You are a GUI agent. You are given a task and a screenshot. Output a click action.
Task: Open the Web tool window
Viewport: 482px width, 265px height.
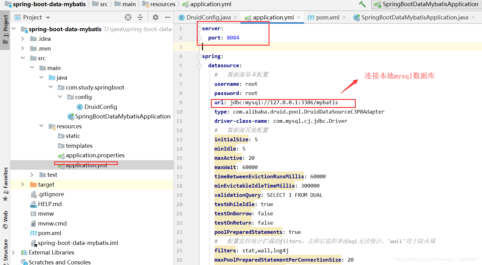pyautogui.click(x=5, y=220)
